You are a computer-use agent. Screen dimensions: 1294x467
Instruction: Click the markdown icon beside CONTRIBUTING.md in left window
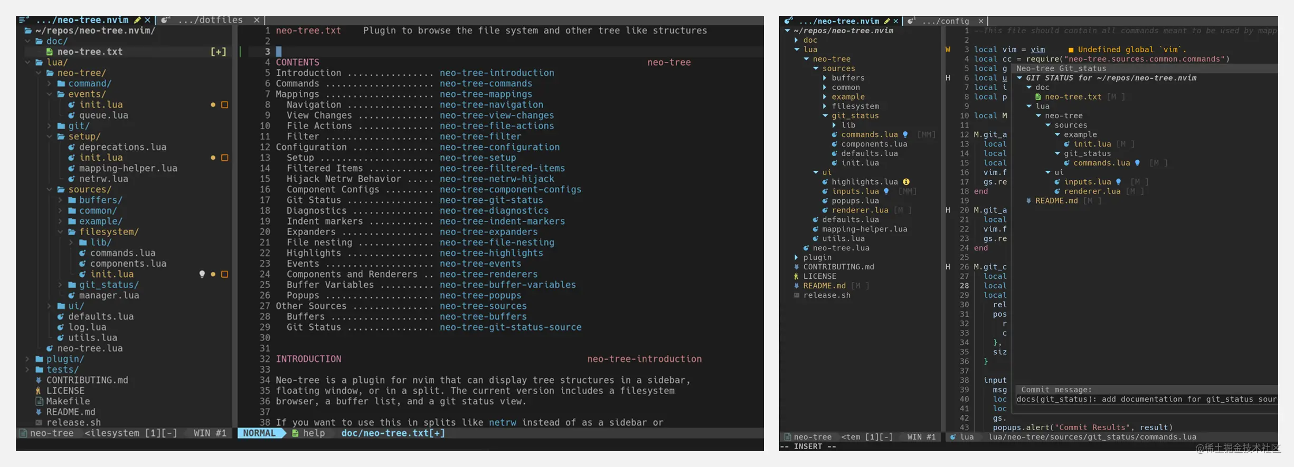coord(39,380)
